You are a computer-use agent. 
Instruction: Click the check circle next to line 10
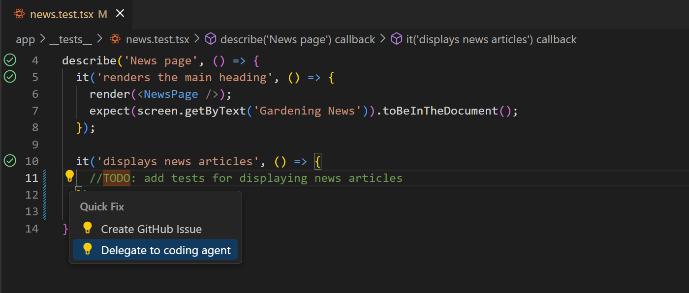point(10,161)
